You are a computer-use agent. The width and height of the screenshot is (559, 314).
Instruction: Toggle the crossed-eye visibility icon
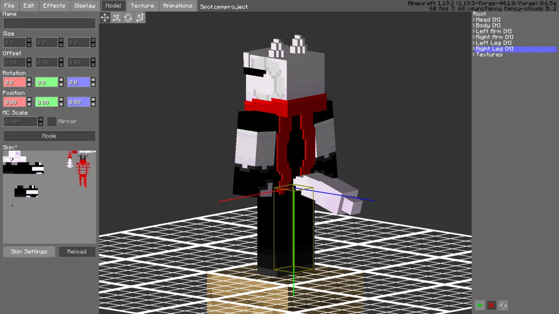pyautogui.click(x=503, y=305)
